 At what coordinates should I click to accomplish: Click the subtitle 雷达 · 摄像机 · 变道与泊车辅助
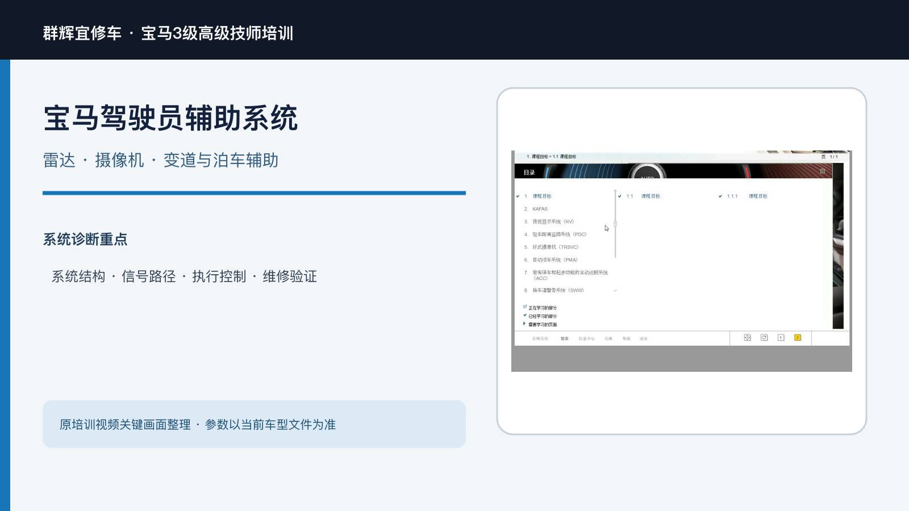point(161,160)
